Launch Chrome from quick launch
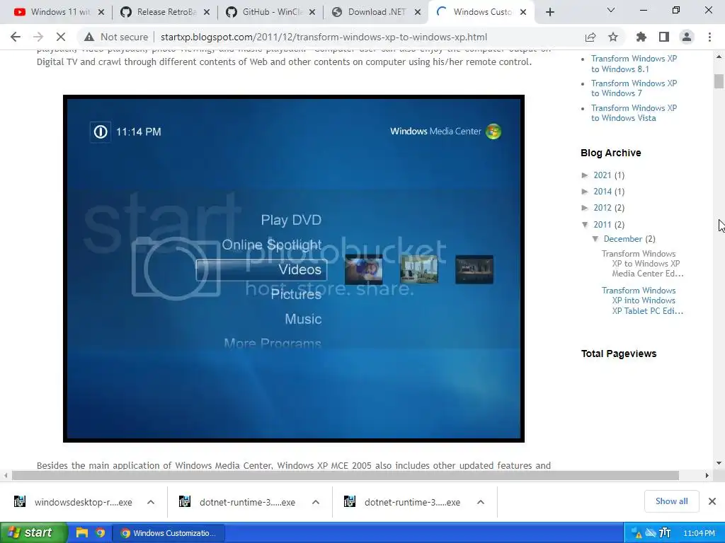The image size is (725, 543). 101,533
